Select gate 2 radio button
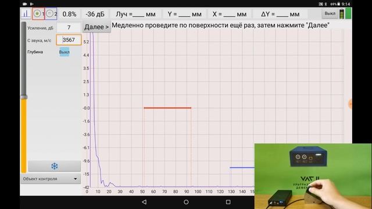Screen dimensions: 372x209 tap(49, 14)
